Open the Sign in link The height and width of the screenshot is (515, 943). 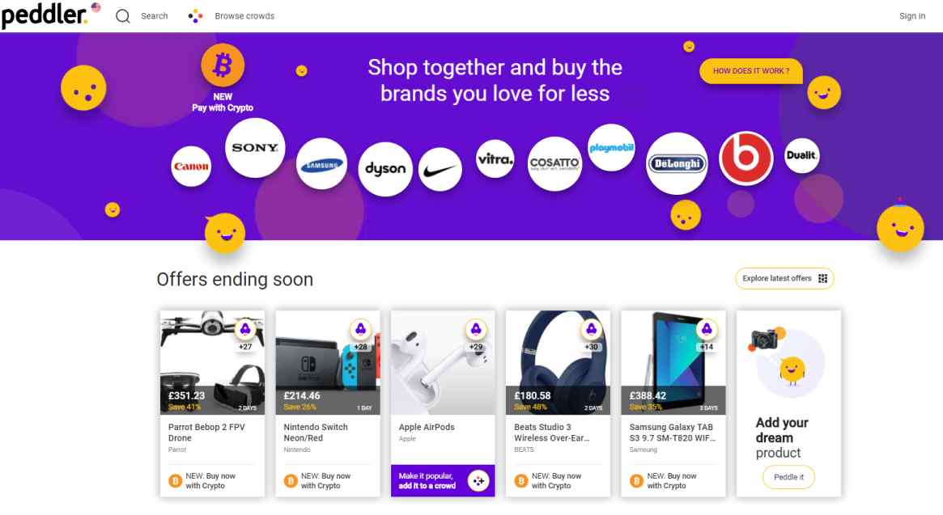pos(912,16)
